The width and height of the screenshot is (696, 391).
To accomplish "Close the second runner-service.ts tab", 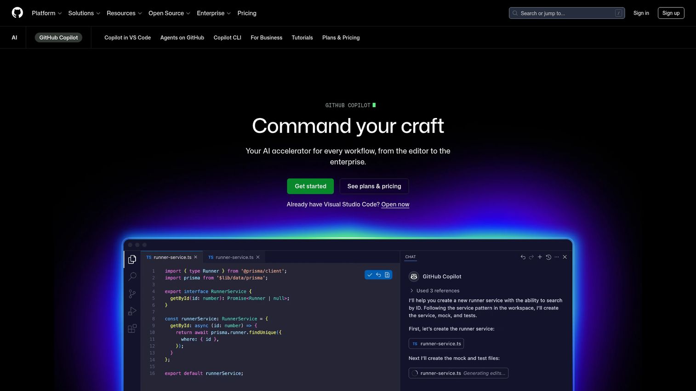I will [258, 257].
